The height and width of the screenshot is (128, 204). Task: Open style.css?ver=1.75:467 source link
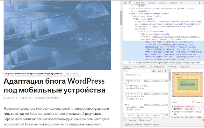tap(156, 94)
